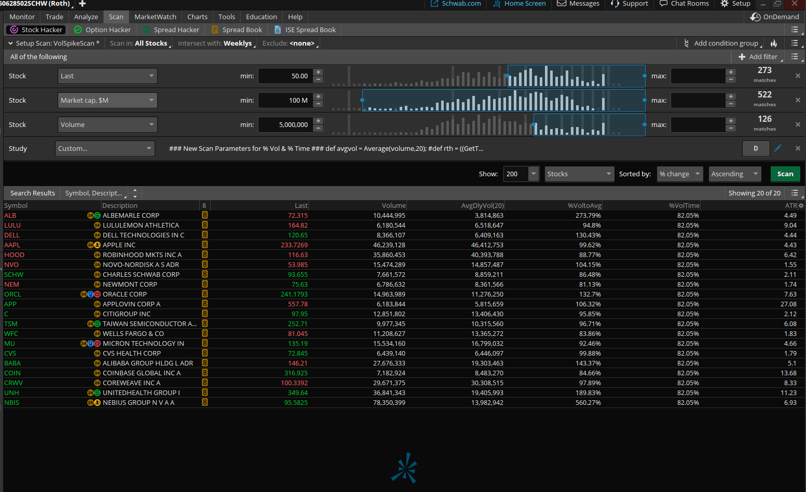
Task: Open Chat Rooms button
Action: coord(684,4)
